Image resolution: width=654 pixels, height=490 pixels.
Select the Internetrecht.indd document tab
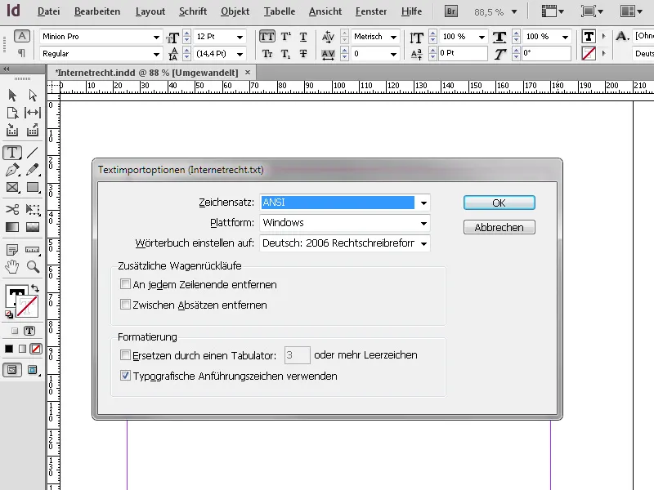tap(147, 73)
